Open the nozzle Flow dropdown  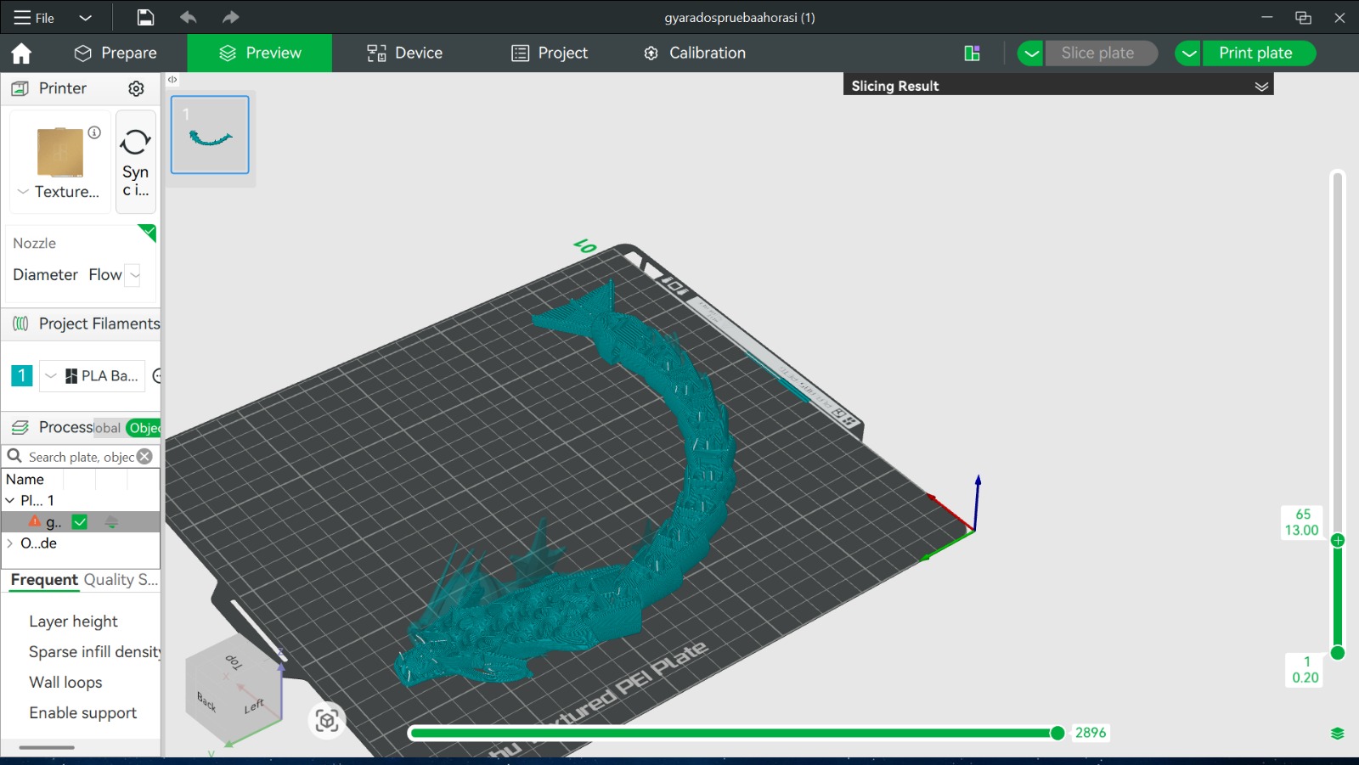point(134,275)
